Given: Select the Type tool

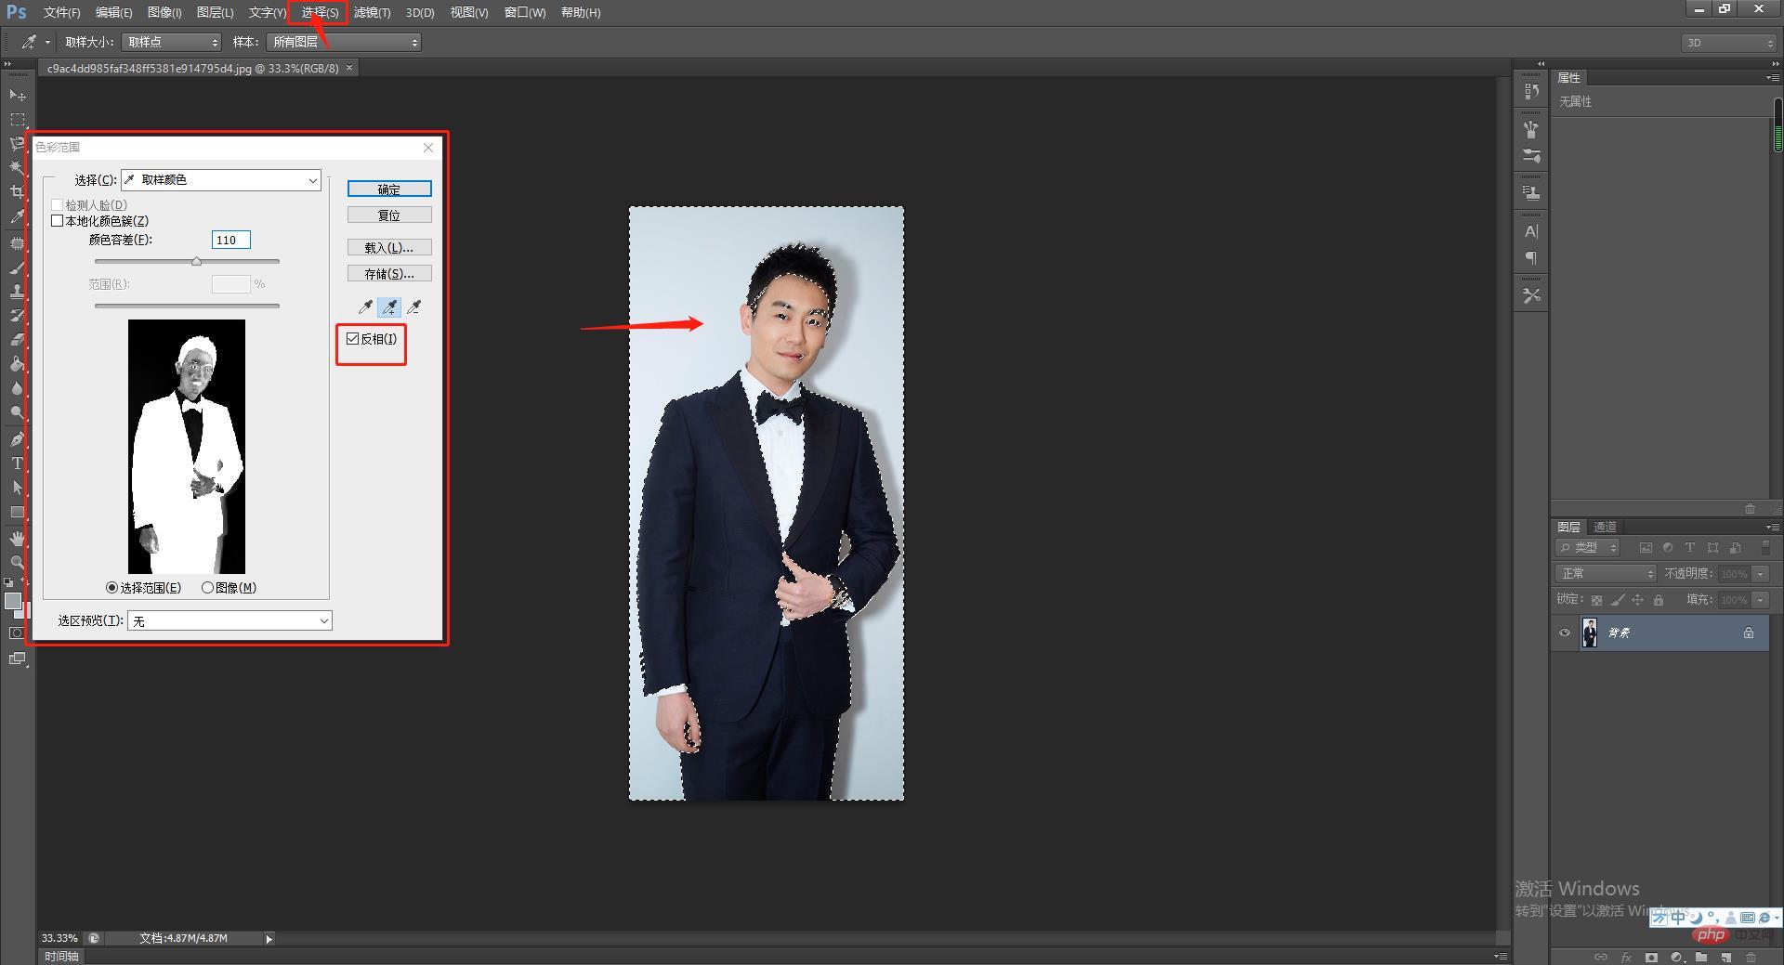Looking at the screenshot, I should tap(17, 463).
